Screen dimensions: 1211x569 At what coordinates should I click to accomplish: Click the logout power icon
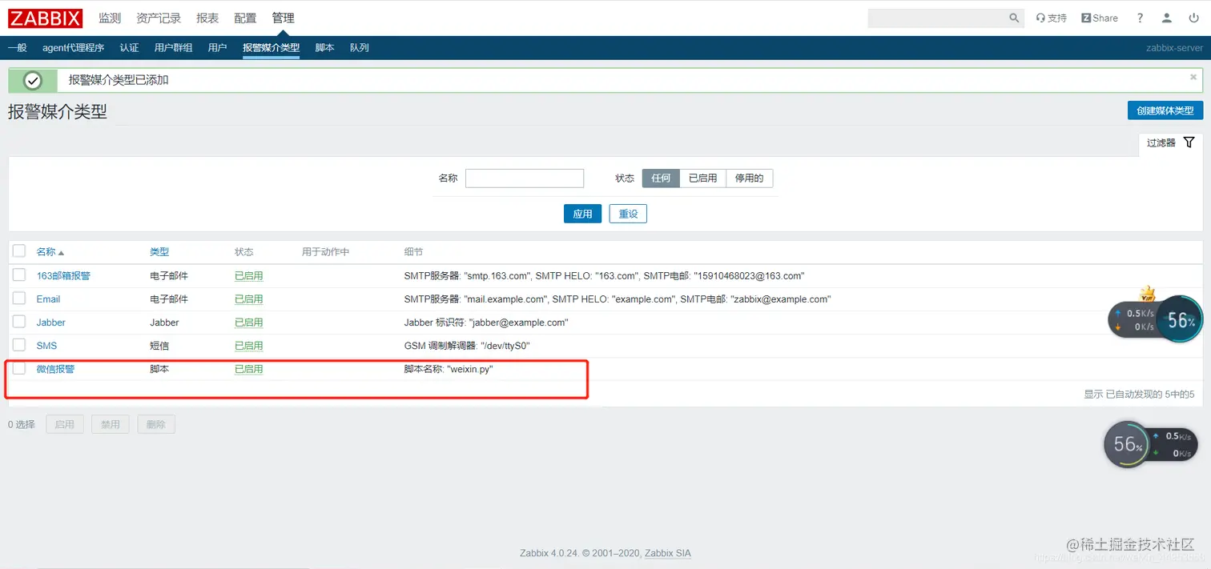pyautogui.click(x=1193, y=18)
